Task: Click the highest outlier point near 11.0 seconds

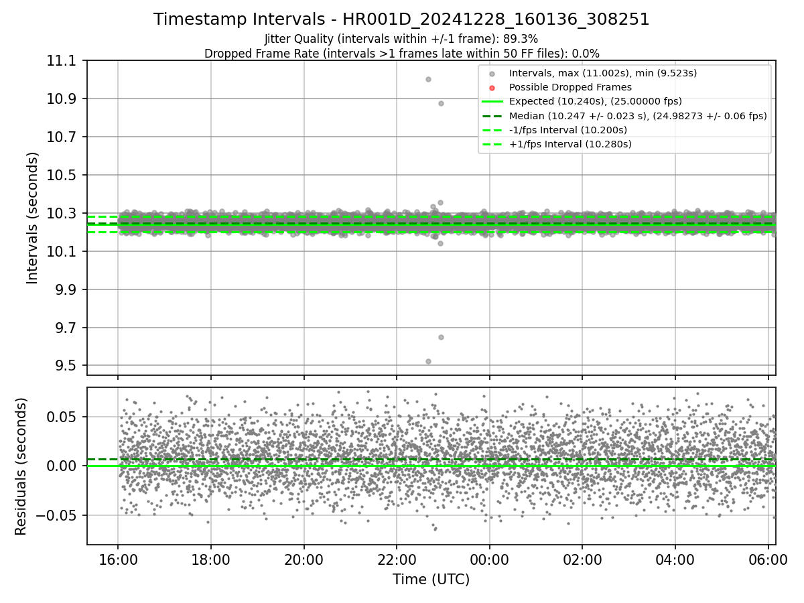Action: (x=428, y=79)
